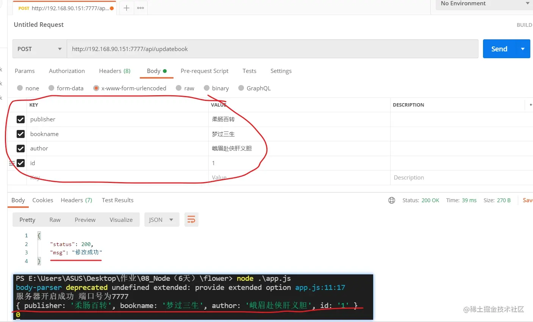The width and height of the screenshot is (533, 322).
Task: Click the "status": 200 response line
Action: point(72,244)
